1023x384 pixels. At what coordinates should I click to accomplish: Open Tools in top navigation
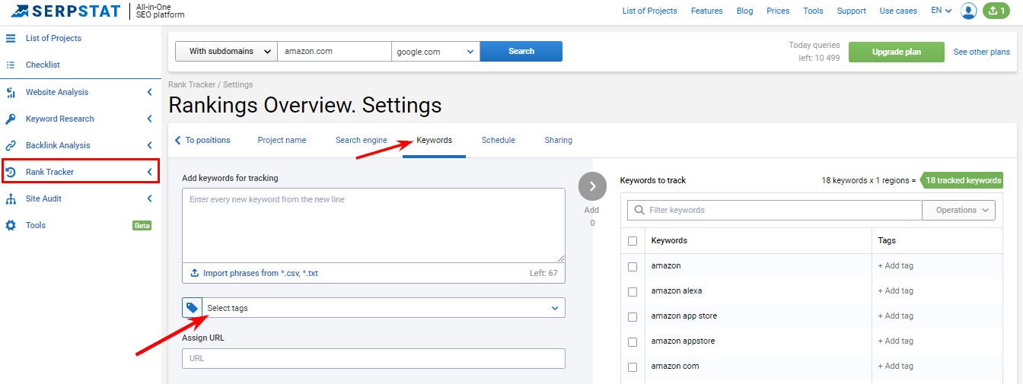click(x=814, y=11)
